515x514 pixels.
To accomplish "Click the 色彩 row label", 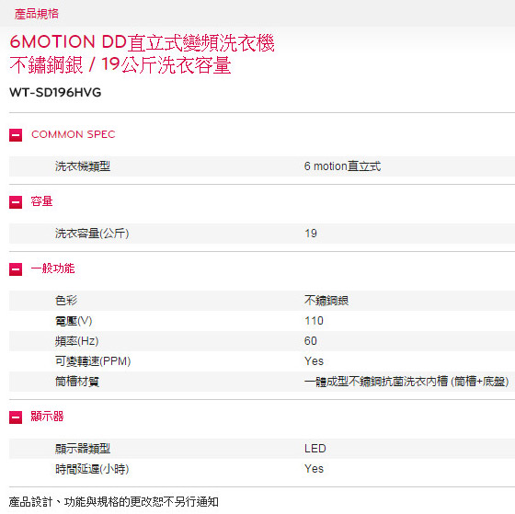I will [66, 301].
